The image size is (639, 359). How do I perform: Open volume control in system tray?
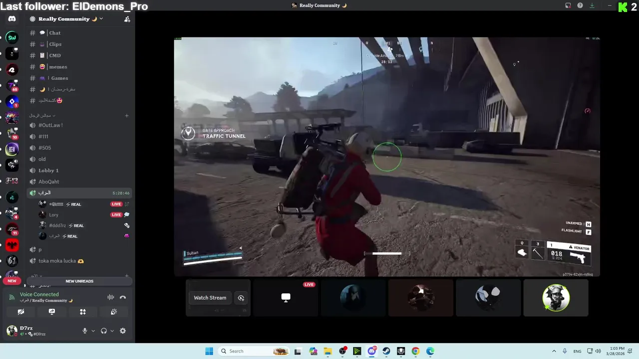click(x=598, y=351)
